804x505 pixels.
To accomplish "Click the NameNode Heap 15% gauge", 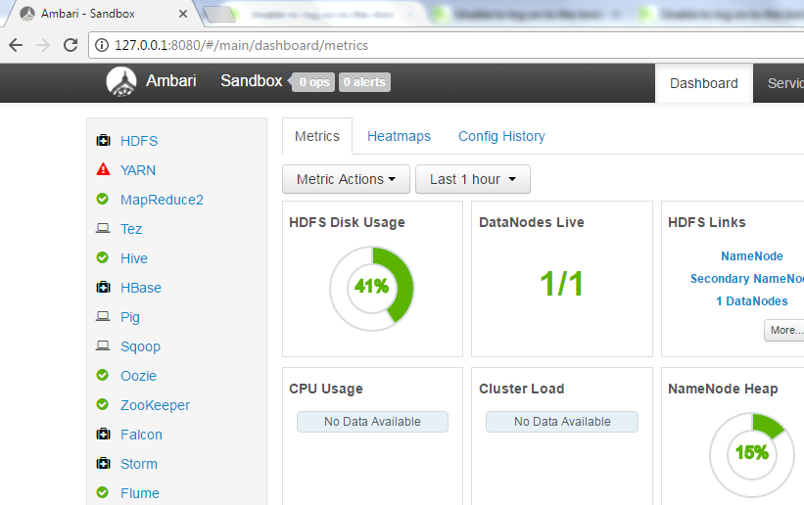I will [752, 455].
